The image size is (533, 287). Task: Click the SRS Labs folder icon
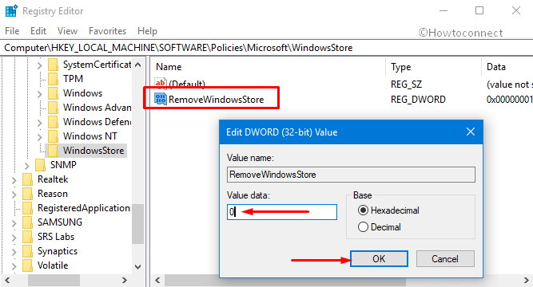27,237
